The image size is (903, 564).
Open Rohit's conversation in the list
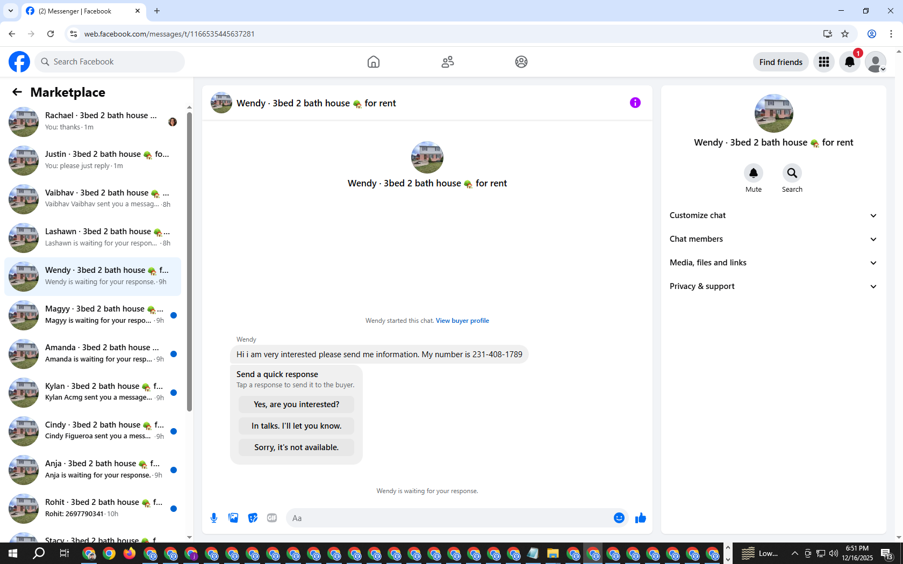coord(92,509)
